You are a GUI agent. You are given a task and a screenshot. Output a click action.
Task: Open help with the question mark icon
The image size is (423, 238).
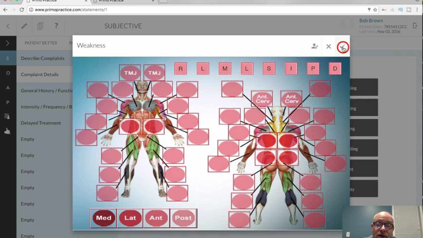click(x=56, y=26)
